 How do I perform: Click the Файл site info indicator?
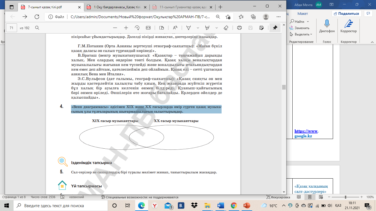coord(56,17)
